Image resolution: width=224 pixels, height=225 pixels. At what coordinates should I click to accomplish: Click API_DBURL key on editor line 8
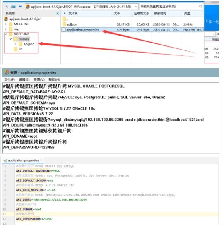24,200
